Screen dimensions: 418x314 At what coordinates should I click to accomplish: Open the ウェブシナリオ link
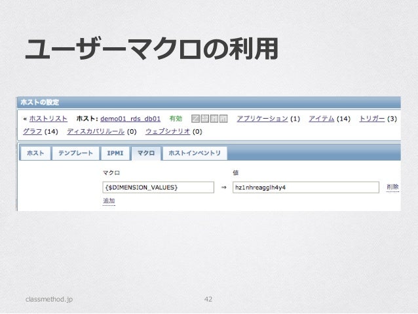pos(168,131)
